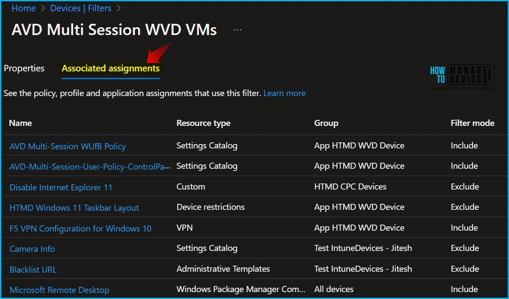Select Settings Catalog in ControlPa... policy row
Image resolution: width=509 pixels, height=299 pixels.
[x=207, y=166]
